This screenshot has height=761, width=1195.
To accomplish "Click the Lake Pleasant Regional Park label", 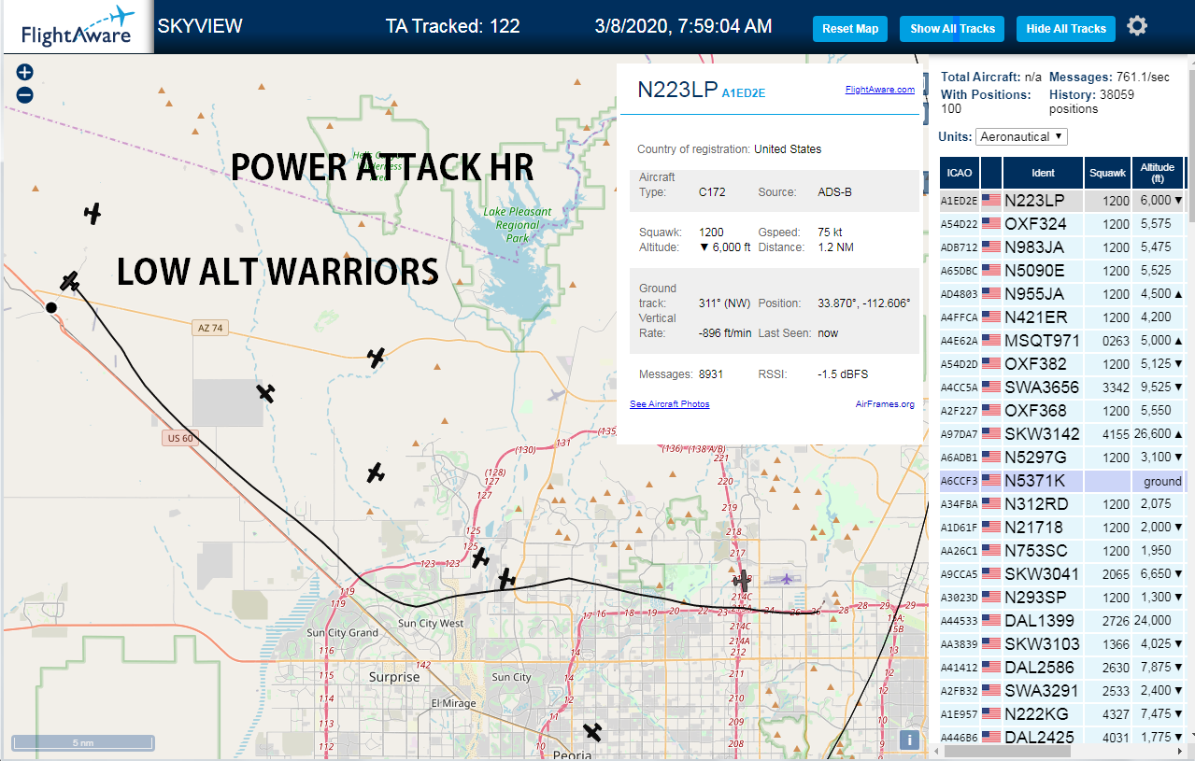I will tap(518, 225).
